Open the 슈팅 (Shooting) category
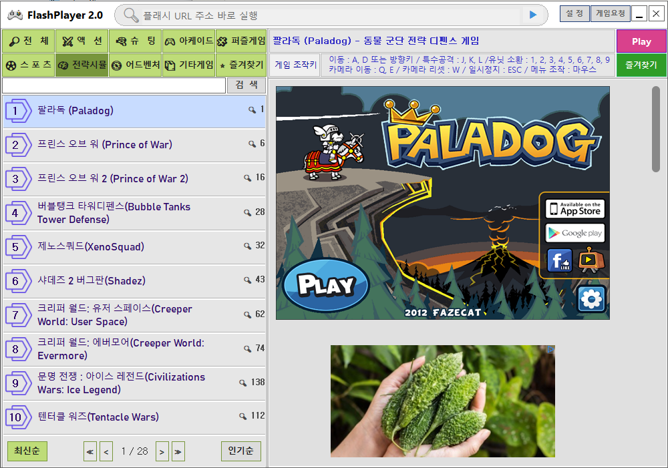Viewport: 668px width, 468px height. click(x=135, y=41)
